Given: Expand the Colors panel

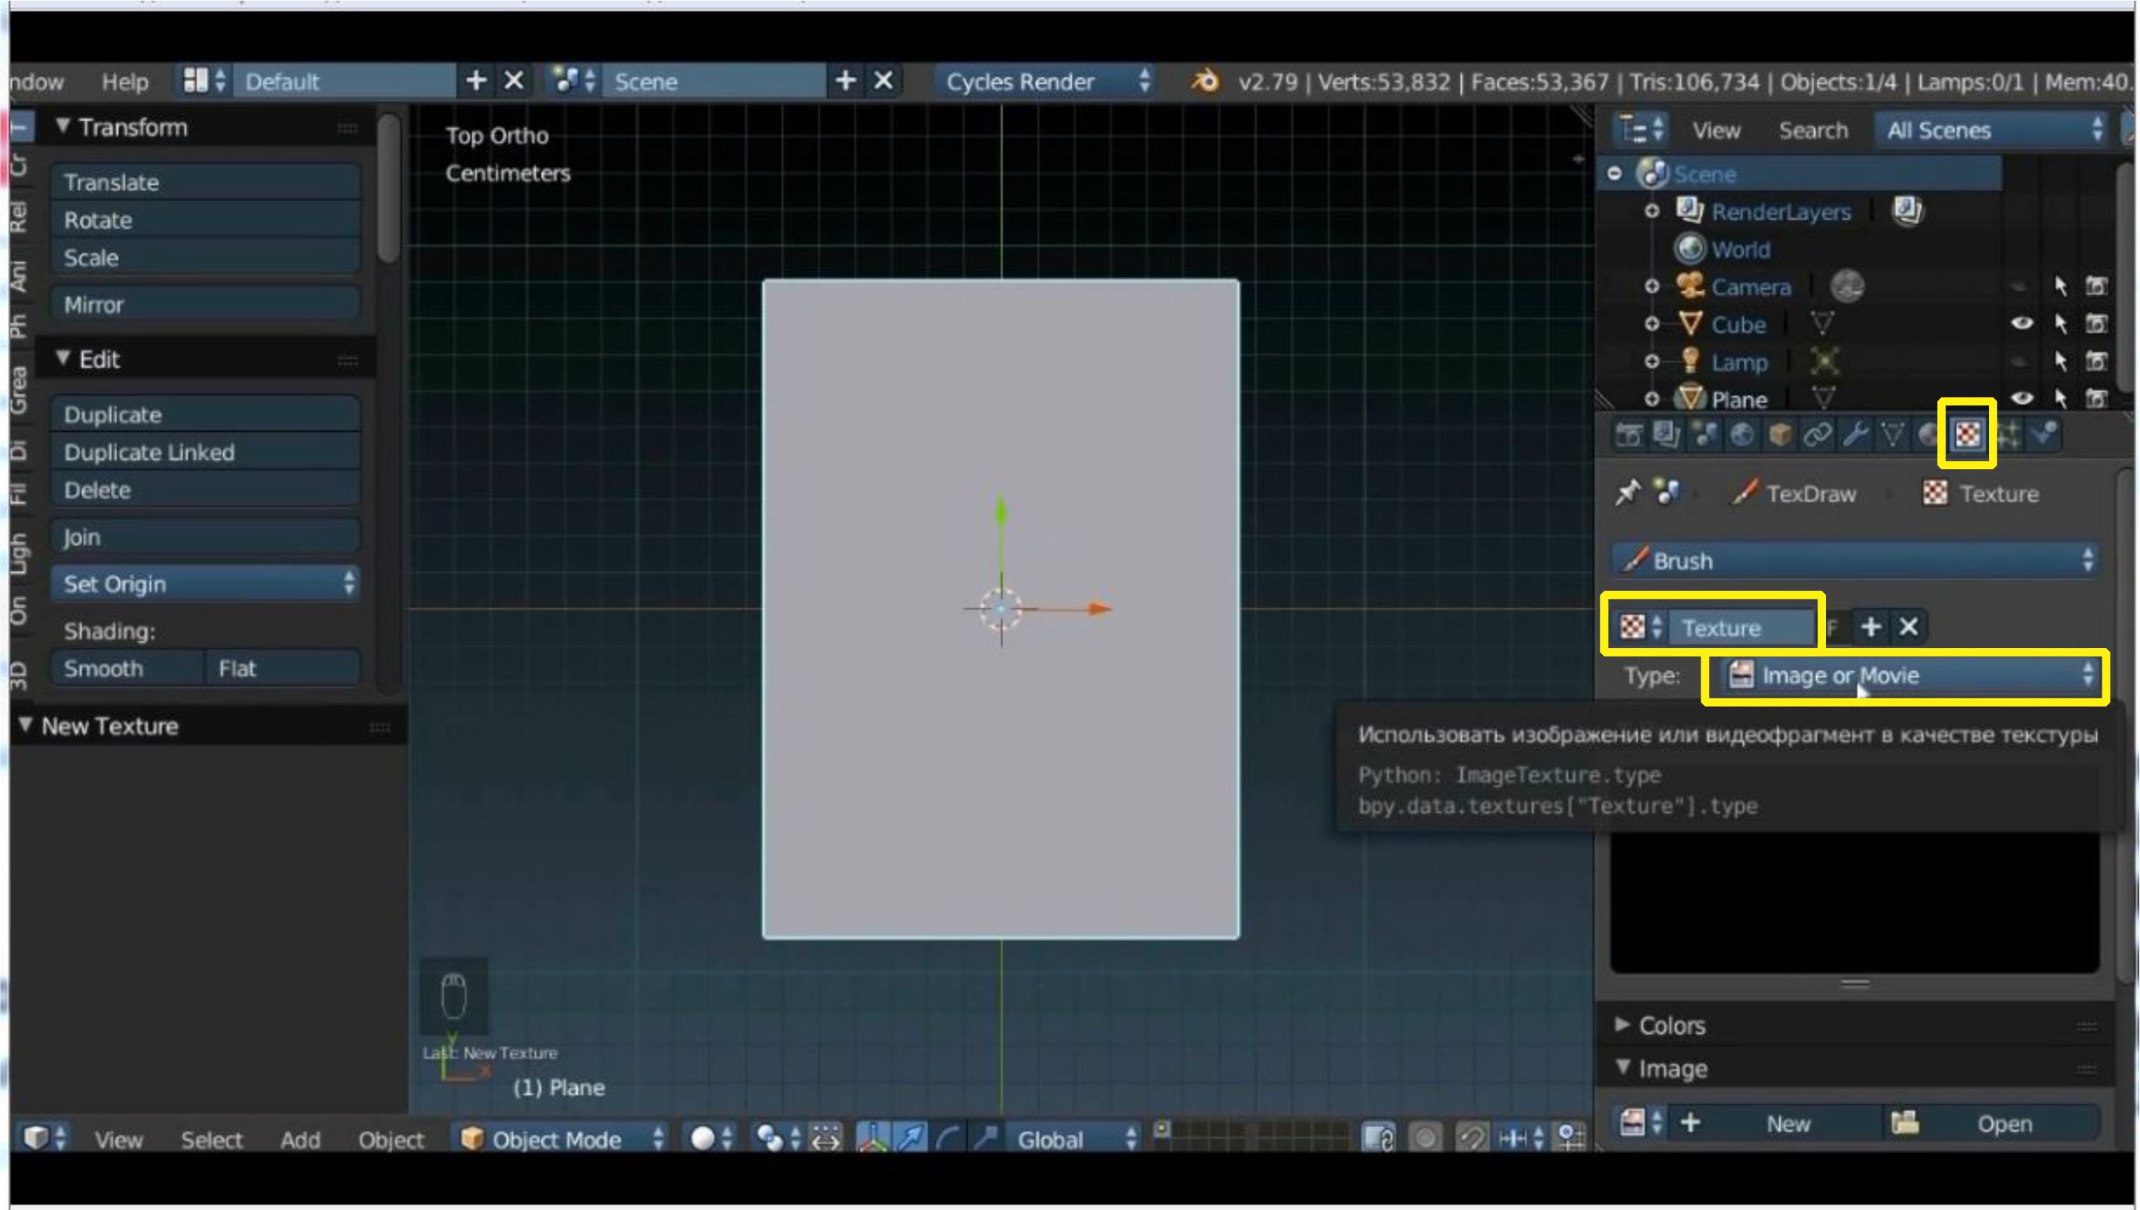Looking at the screenshot, I should point(1671,1026).
